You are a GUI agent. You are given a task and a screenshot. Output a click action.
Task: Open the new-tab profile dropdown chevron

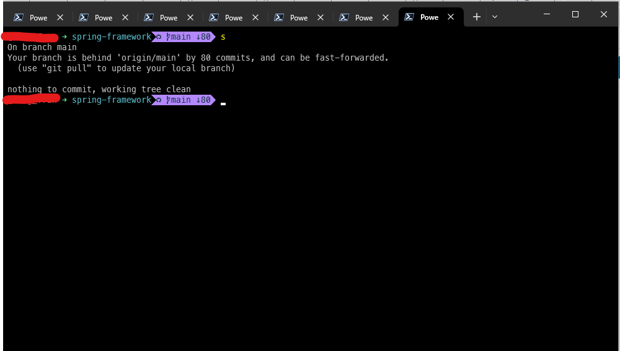494,17
